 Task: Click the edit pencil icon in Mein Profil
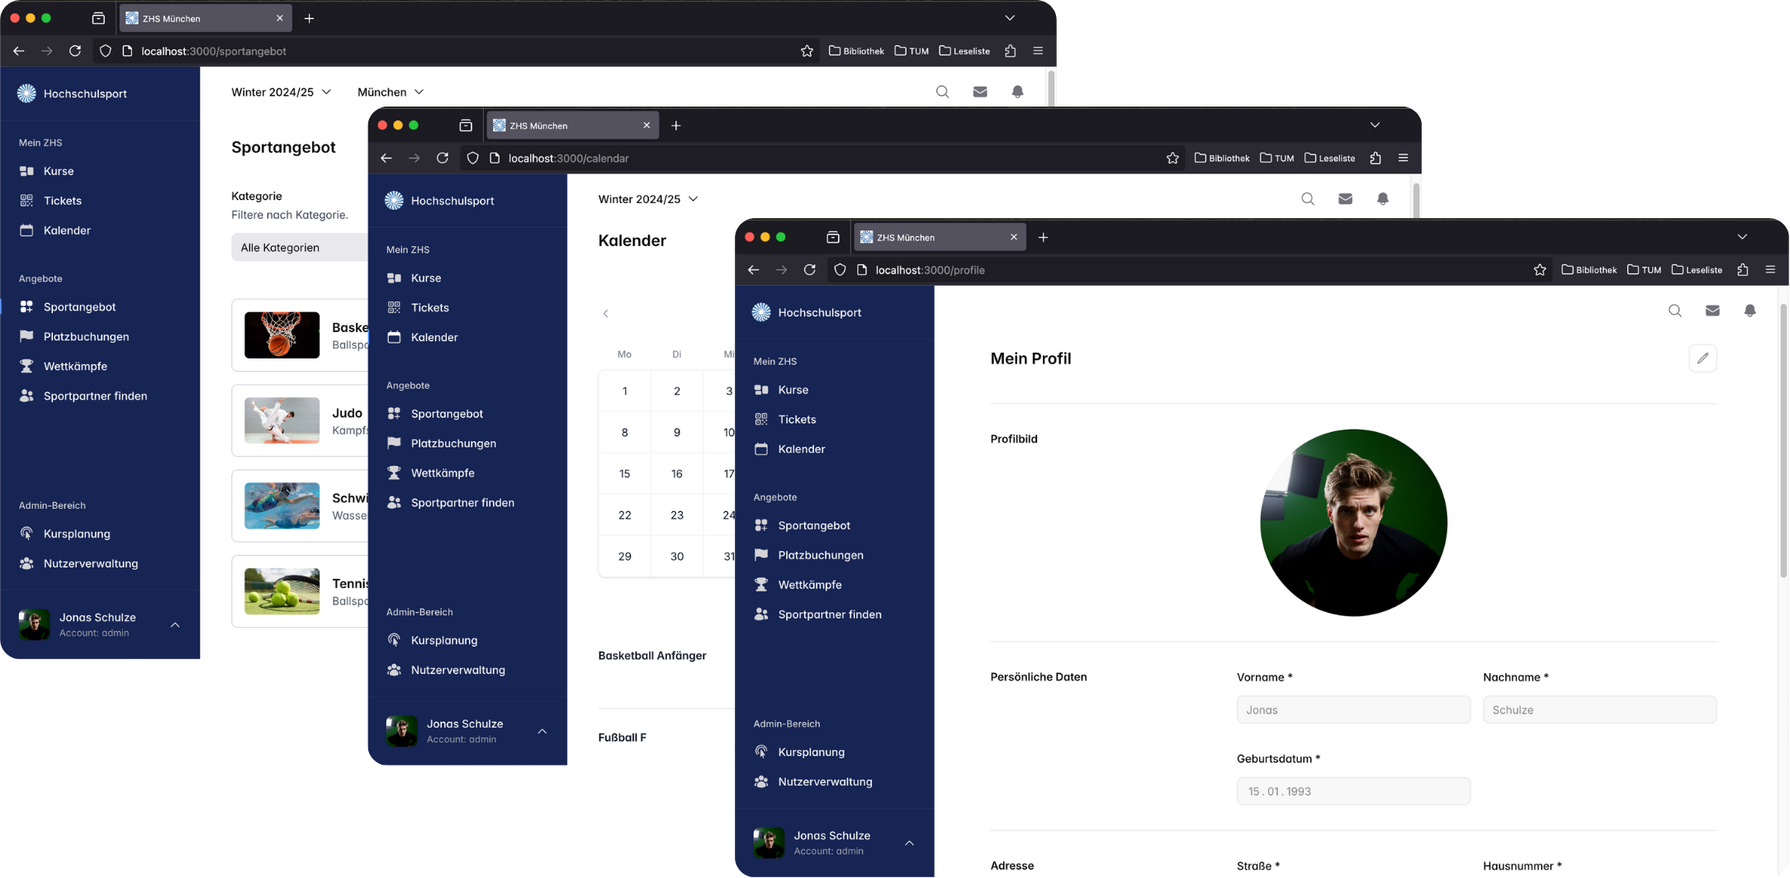tap(1702, 358)
